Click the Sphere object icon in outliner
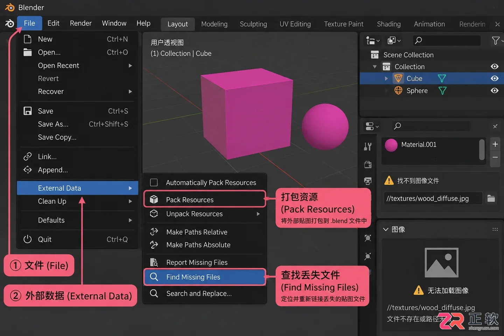The image size is (504, 336). click(398, 91)
